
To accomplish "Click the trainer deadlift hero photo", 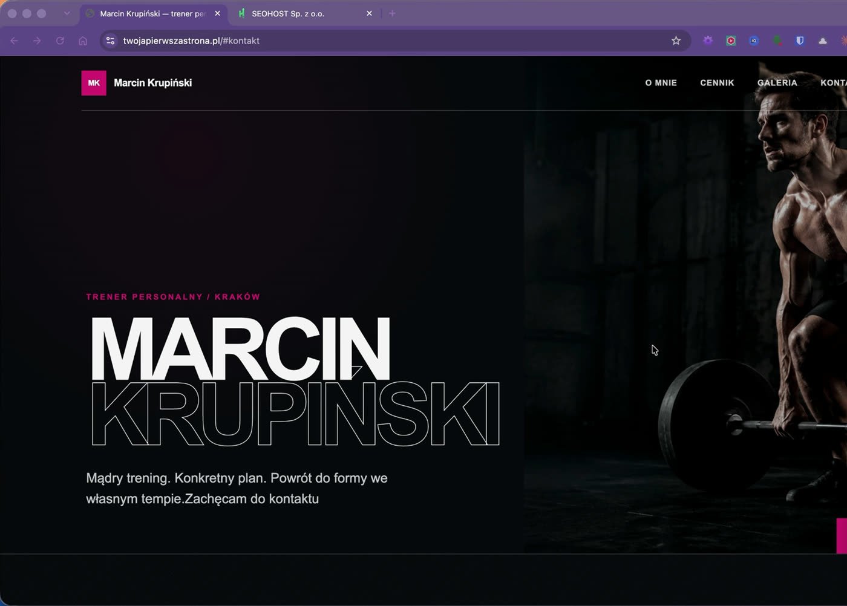I will tap(685, 305).
